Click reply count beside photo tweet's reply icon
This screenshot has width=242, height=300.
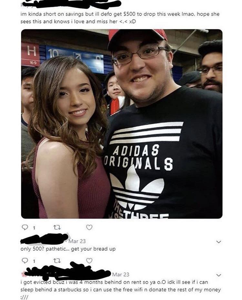pyautogui.click(x=34, y=228)
